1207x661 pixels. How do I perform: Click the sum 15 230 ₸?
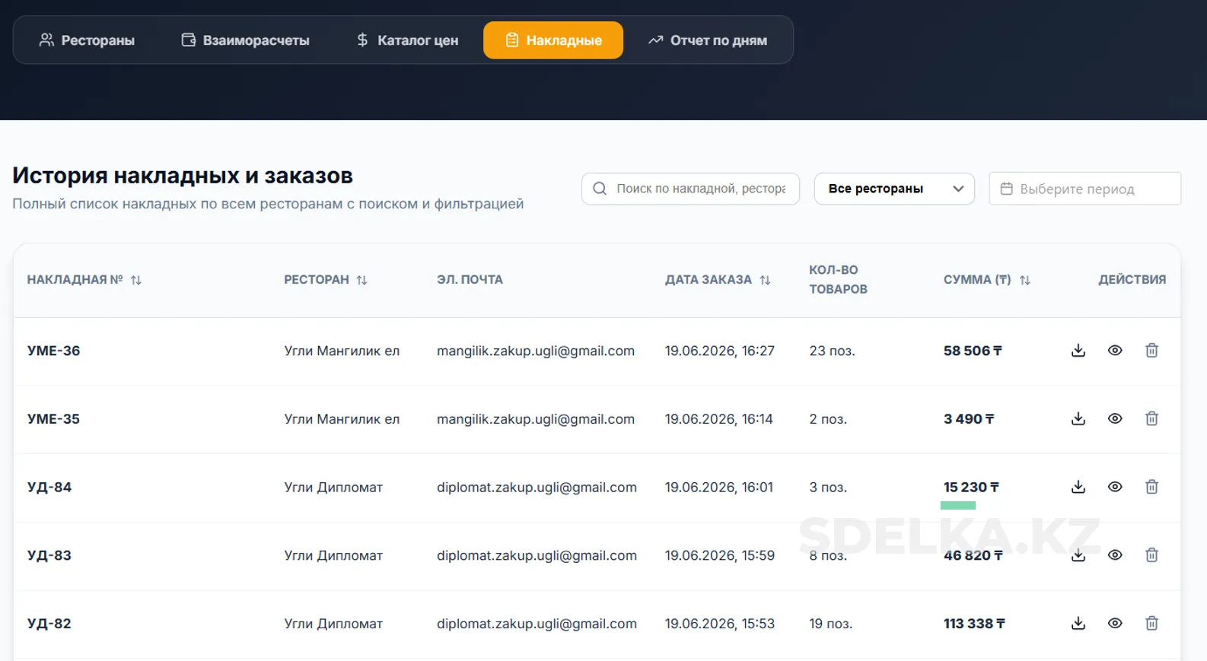(x=971, y=487)
